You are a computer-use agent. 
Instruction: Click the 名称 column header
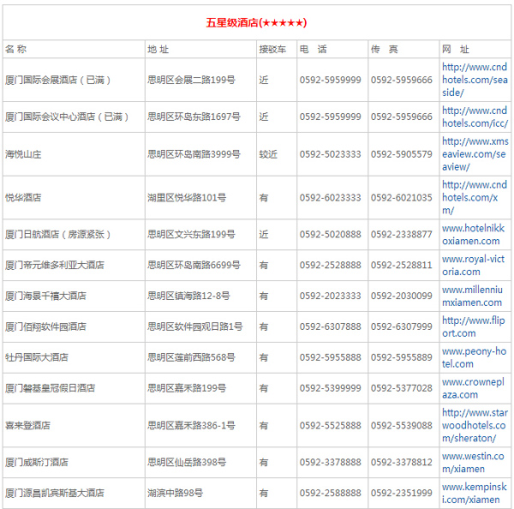pyautogui.click(x=15, y=49)
